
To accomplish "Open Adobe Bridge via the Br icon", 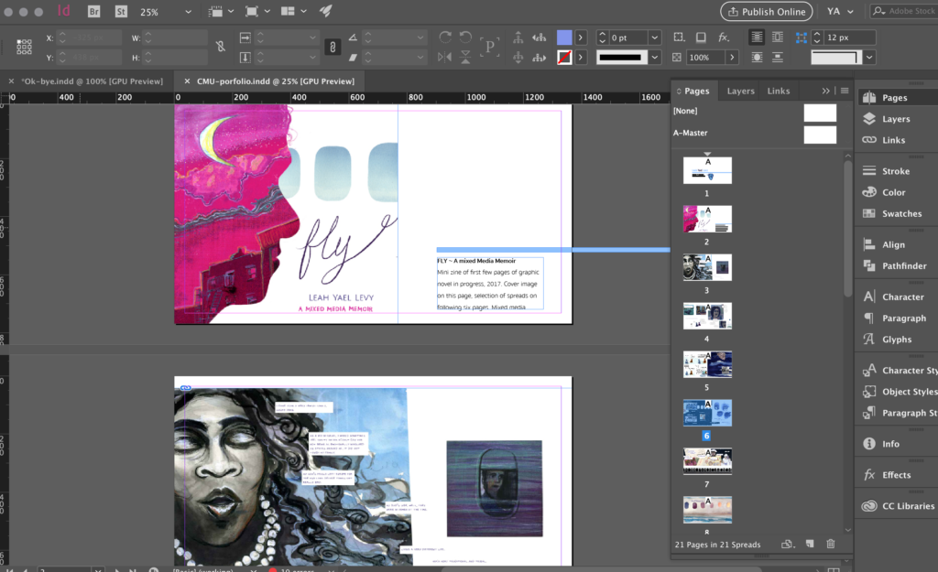I will [94, 11].
